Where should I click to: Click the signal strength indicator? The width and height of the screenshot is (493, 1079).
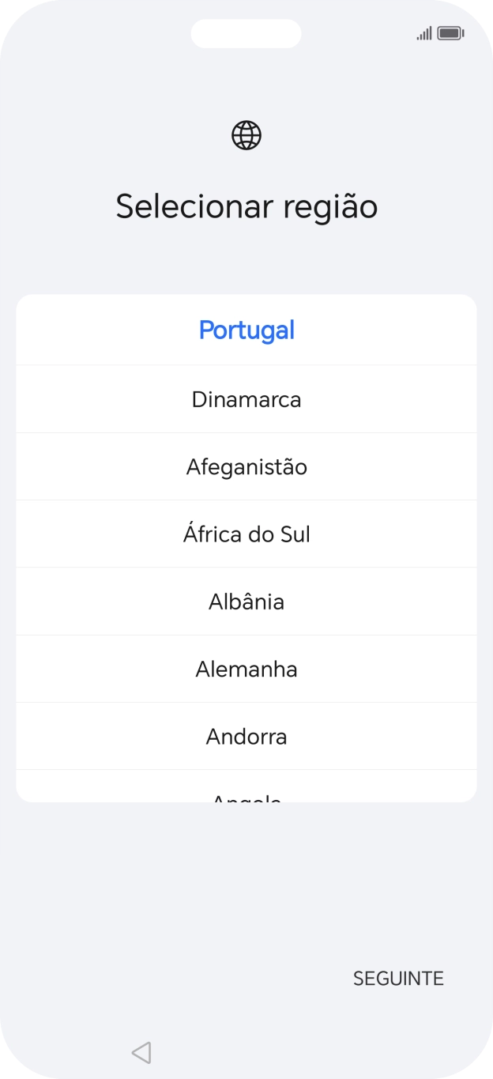pos(423,33)
